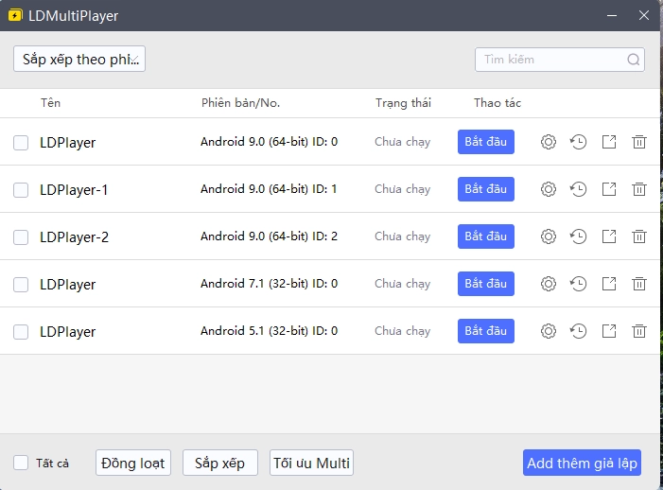
Task: Open settings gear for LDPlayer-1
Action: [x=548, y=189]
